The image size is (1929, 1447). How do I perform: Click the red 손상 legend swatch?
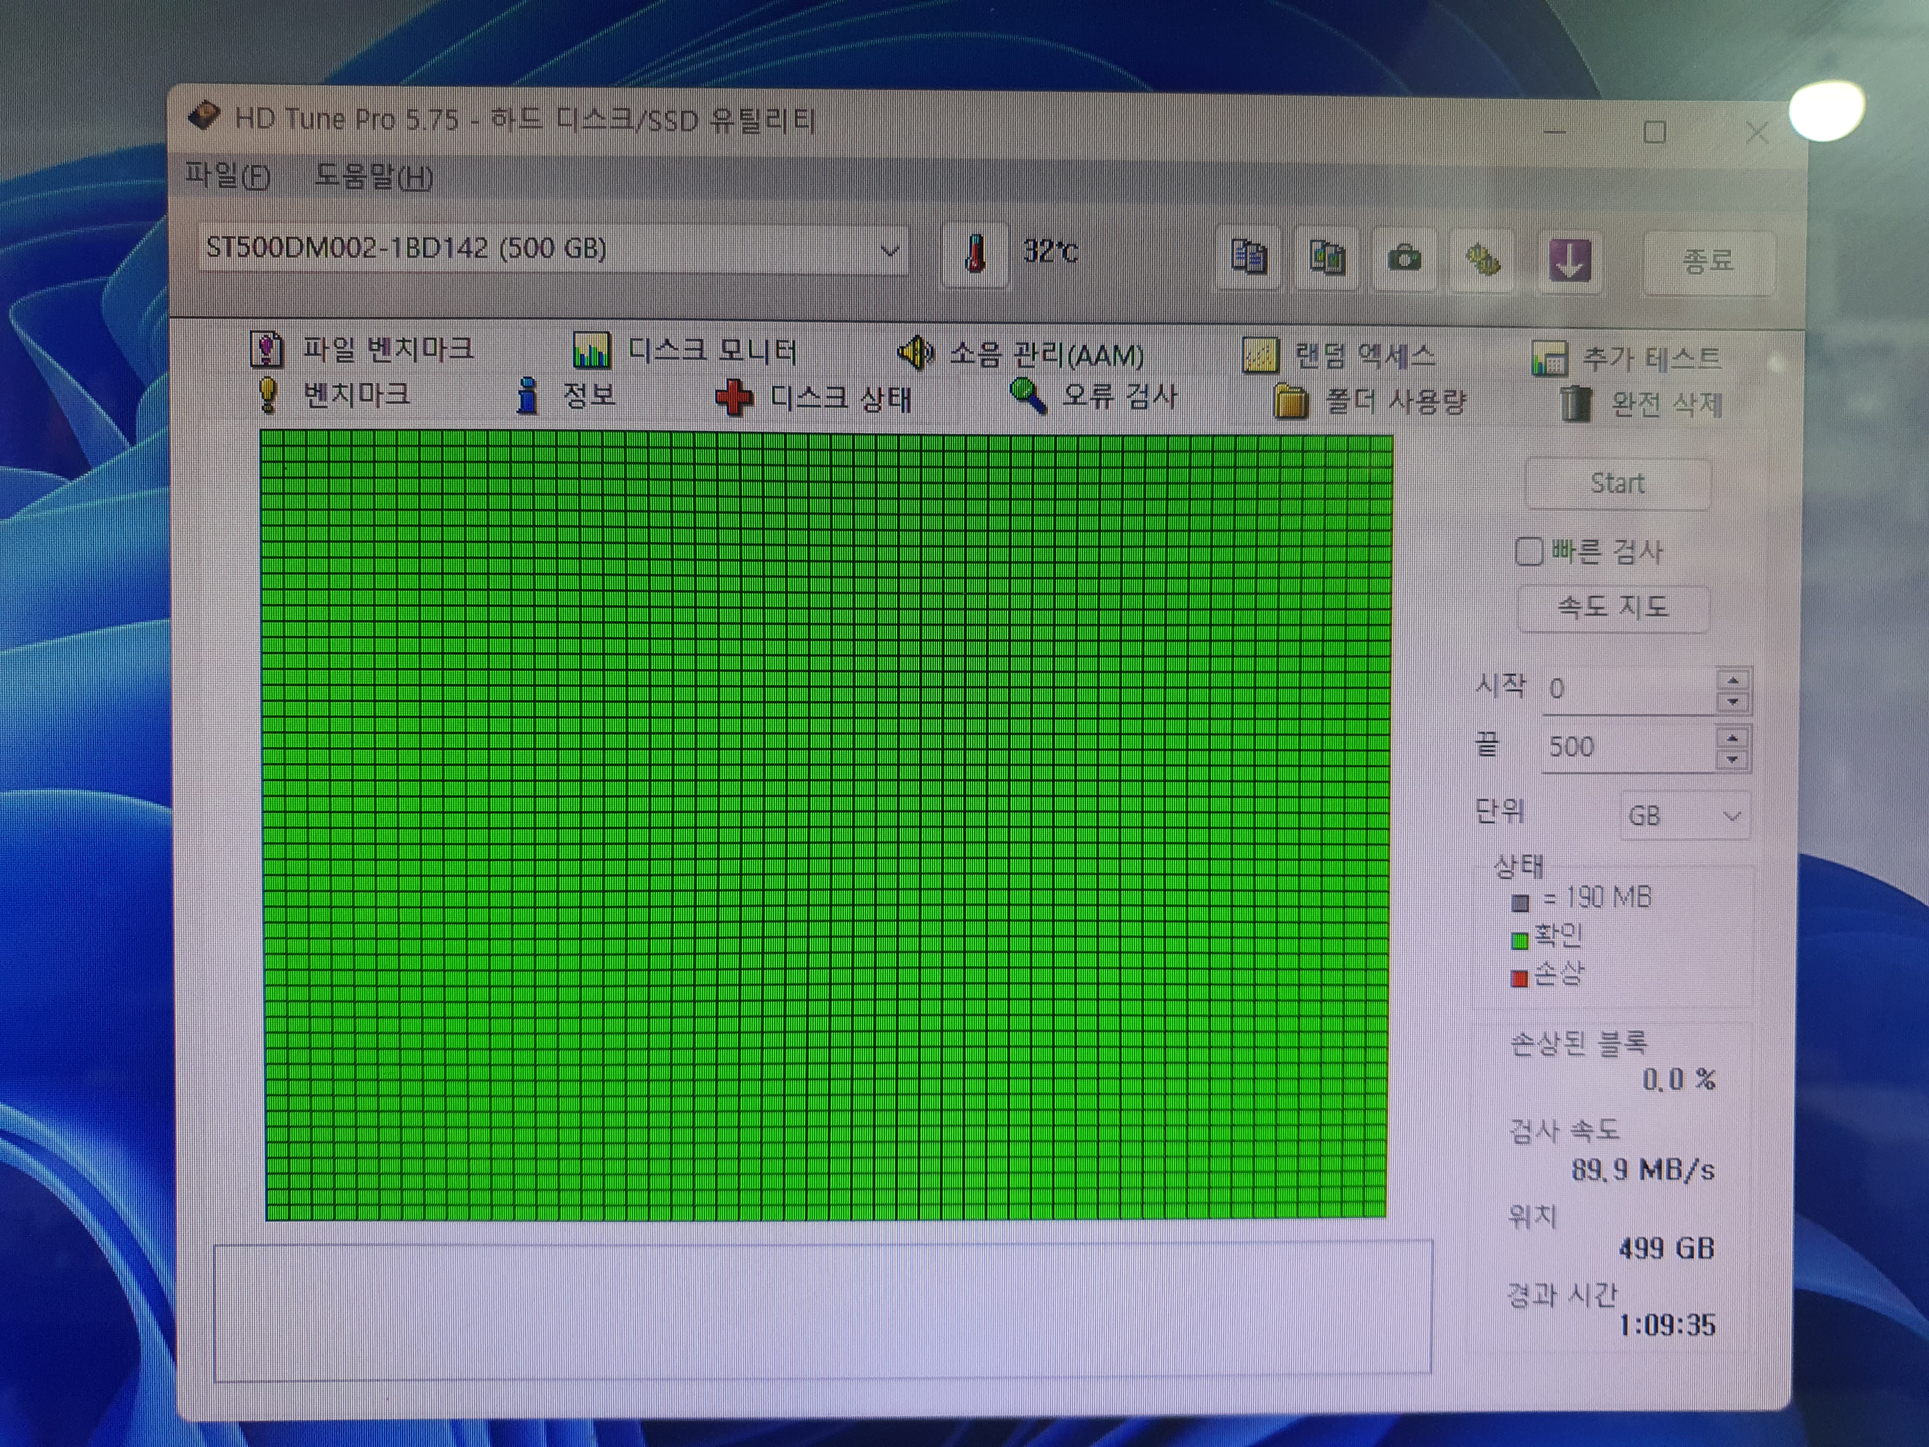(x=1519, y=978)
